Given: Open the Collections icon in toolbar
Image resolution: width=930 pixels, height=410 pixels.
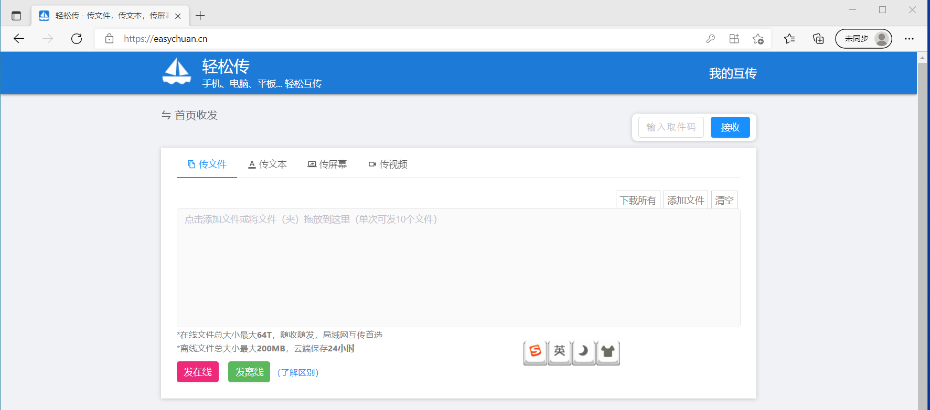Looking at the screenshot, I should point(818,39).
